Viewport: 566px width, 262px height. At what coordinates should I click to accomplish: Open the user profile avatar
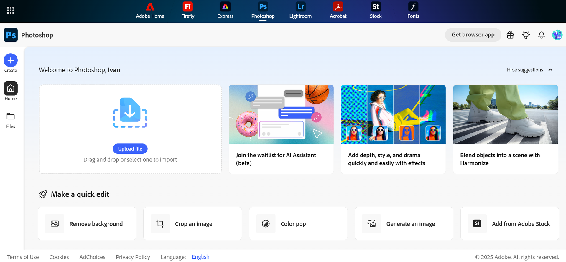[x=557, y=35]
